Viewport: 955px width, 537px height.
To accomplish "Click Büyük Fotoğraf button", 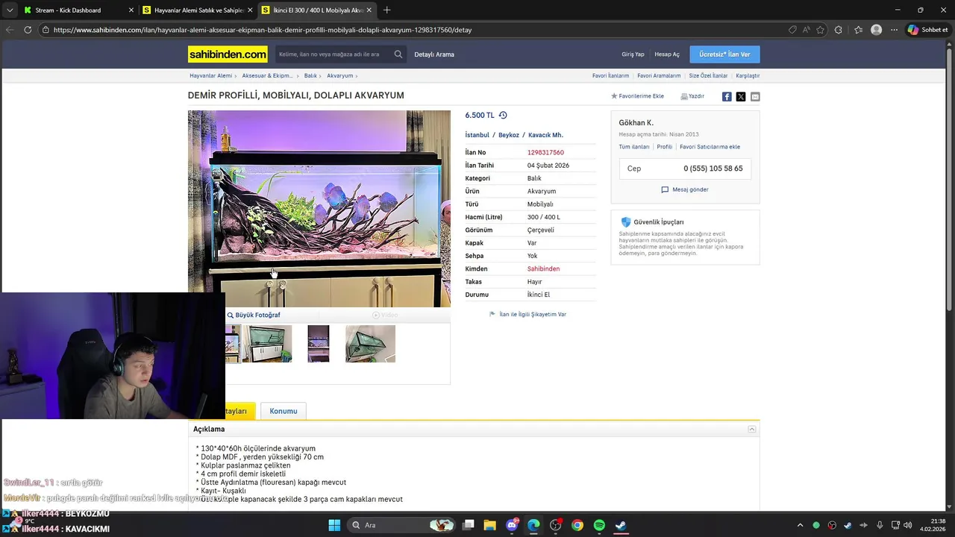I will (x=254, y=315).
